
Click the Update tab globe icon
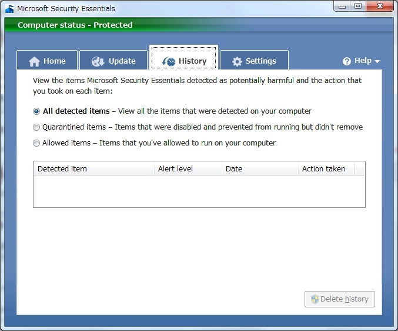98,61
